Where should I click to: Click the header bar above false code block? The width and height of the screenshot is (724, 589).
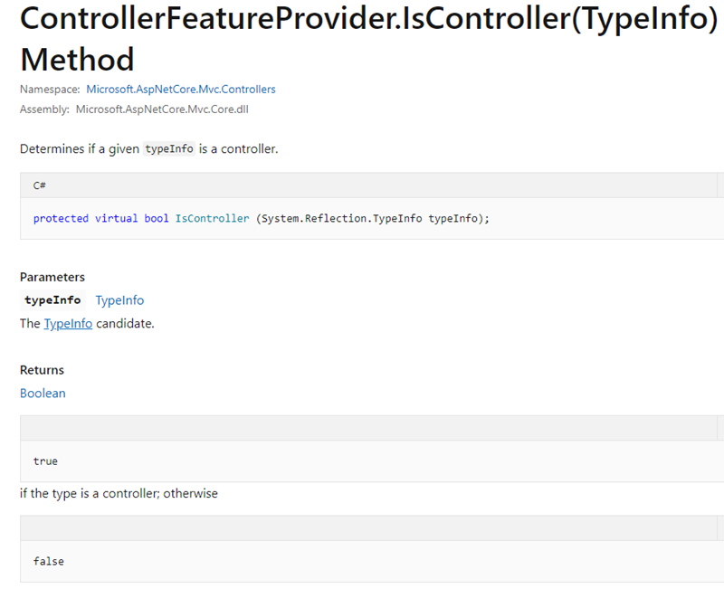tap(362, 527)
